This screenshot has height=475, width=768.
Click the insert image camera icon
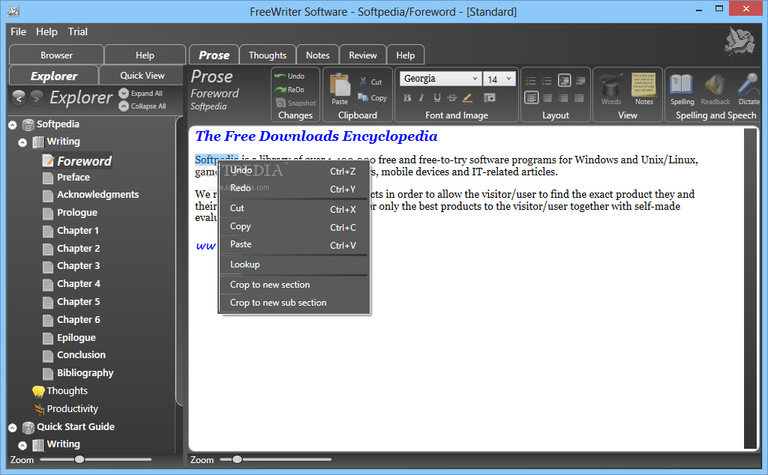tap(489, 98)
